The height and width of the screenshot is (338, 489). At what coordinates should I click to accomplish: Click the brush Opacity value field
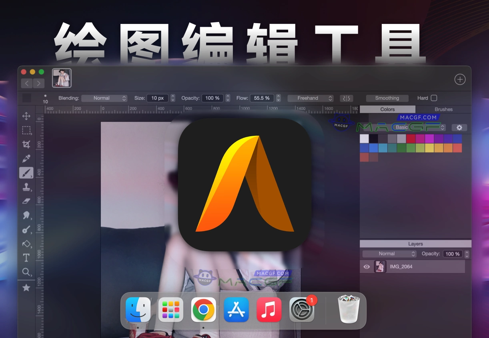(212, 98)
